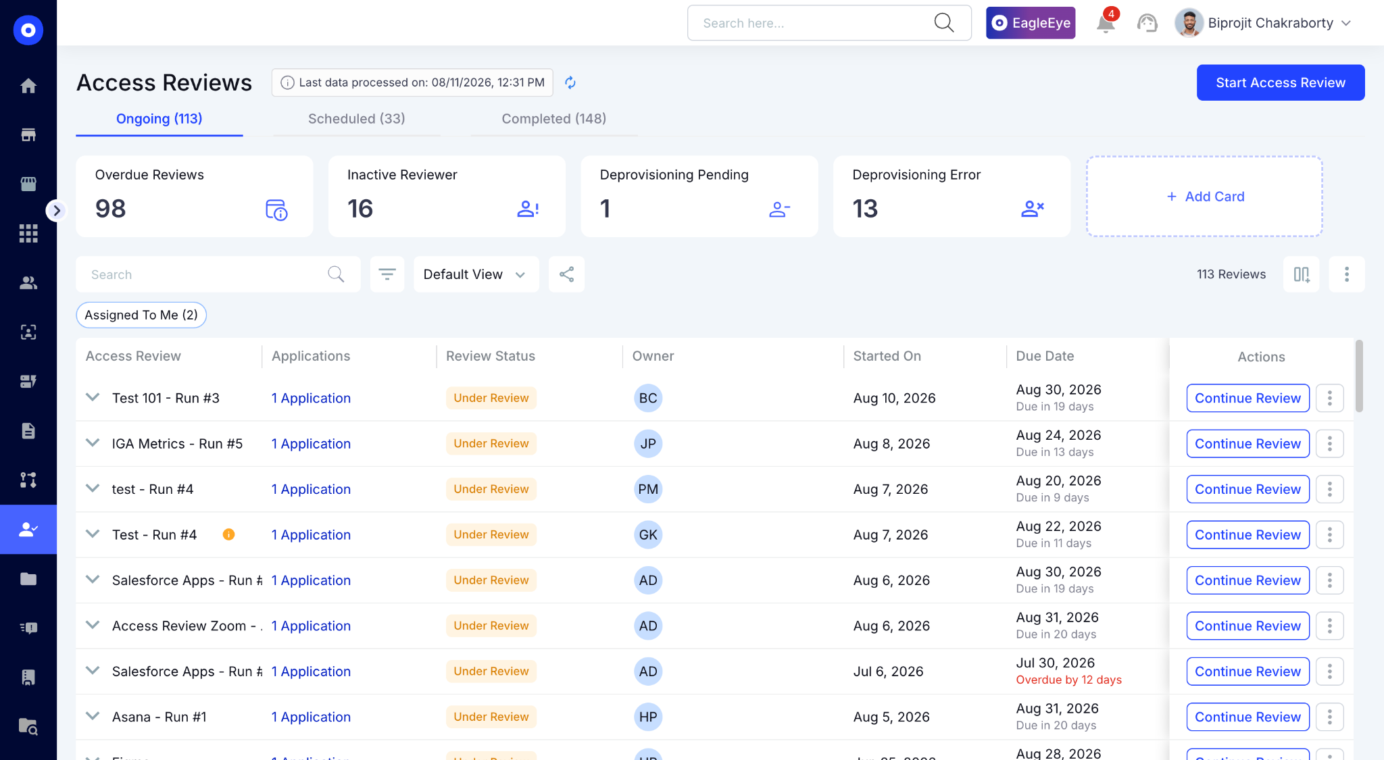Switch to the Scheduled (33) tab
This screenshot has height=760, width=1384.
(x=357, y=119)
